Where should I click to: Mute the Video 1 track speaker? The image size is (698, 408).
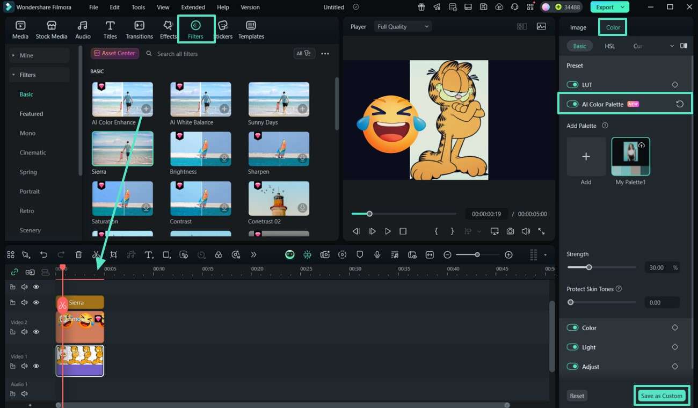(x=24, y=366)
